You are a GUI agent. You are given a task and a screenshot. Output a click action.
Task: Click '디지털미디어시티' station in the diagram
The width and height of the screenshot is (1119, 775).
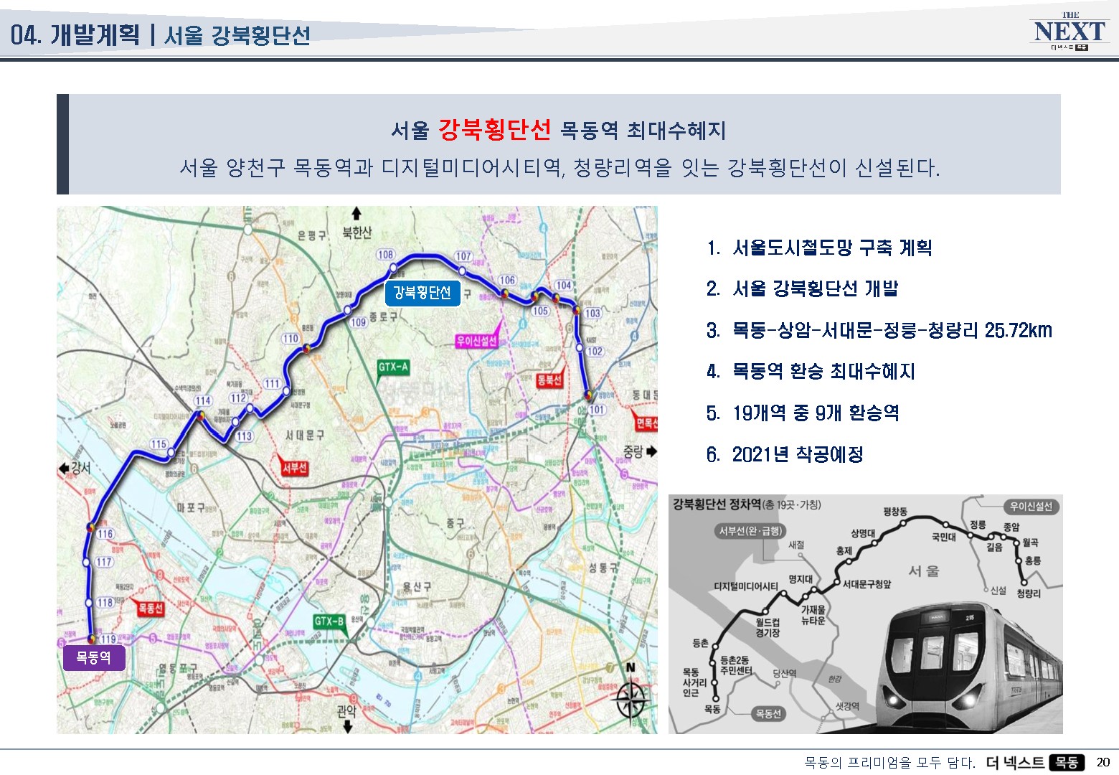click(746, 586)
